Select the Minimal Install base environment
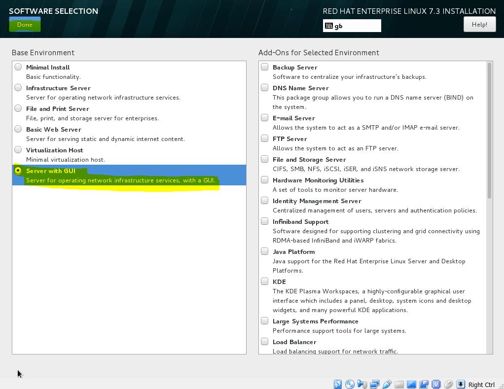The height and width of the screenshot is (389, 504). click(x=18, y=67)
